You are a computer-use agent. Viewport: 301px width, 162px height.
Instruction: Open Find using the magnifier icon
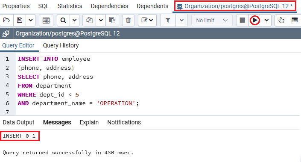click(x=63, y=20)
